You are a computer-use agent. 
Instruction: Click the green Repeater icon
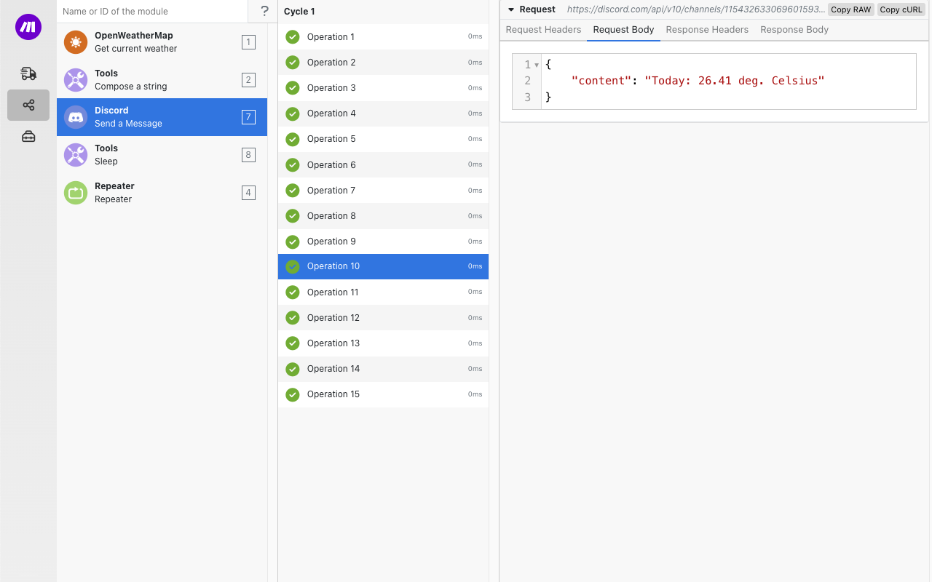click(x=76, y=193)
